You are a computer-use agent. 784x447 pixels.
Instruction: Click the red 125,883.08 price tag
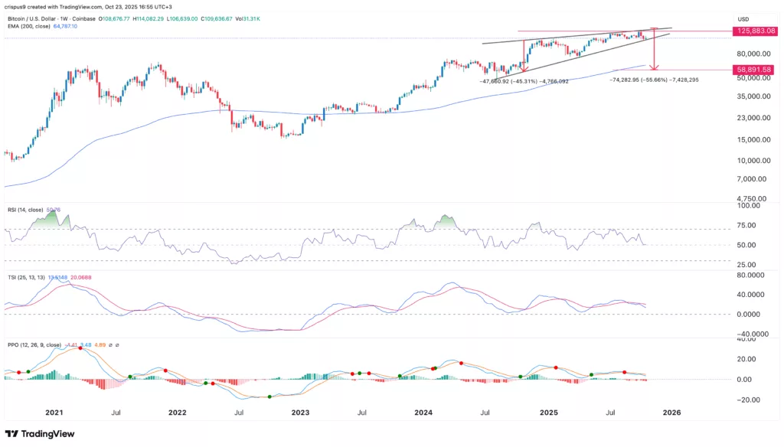click(755, 32)
